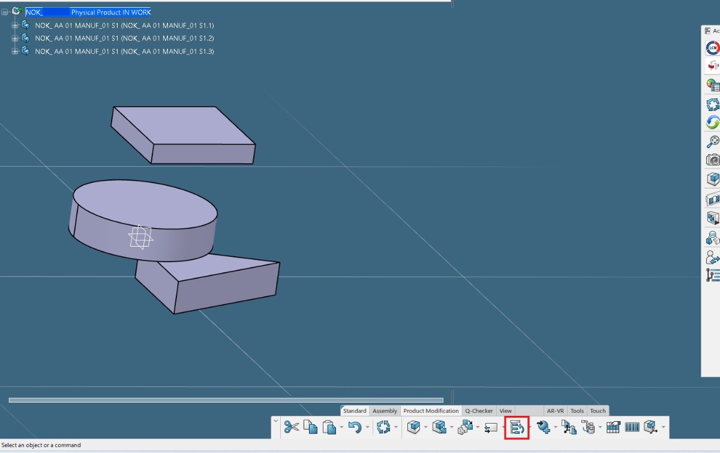Click the LCM icon in right panel

(713, 48)
